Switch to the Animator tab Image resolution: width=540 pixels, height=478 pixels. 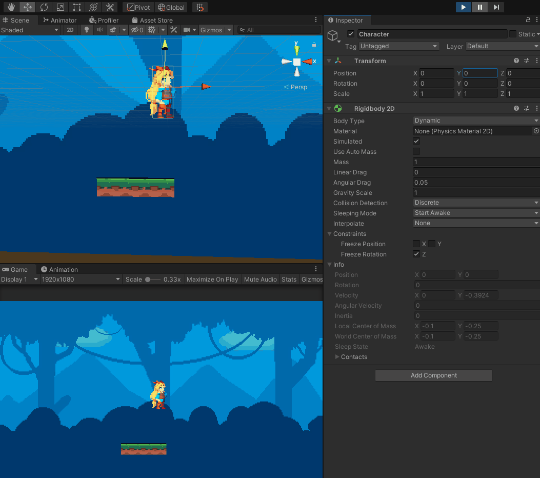pyautogui.click(x=59, y=20)
